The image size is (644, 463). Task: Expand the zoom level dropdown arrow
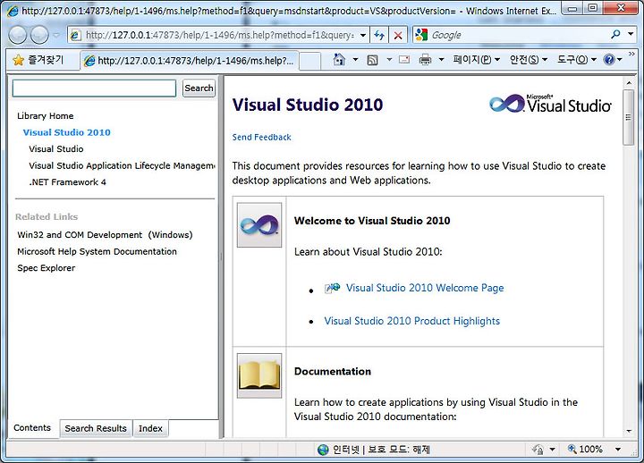click(618, 450)
